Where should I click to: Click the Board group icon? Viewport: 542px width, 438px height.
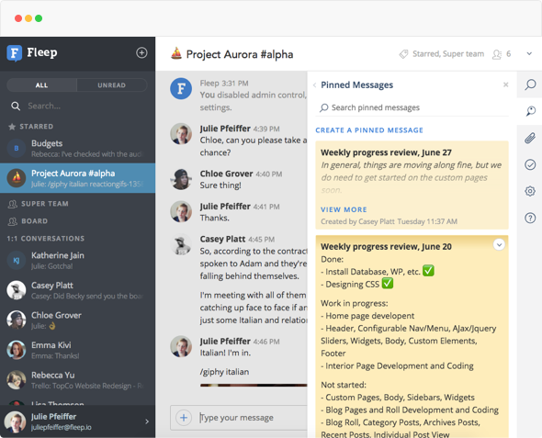point(13,221)
